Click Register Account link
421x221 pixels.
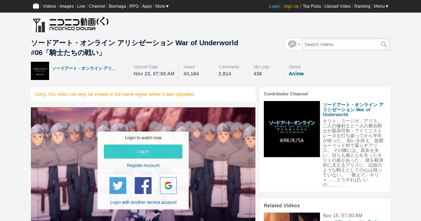pos(143,166)
